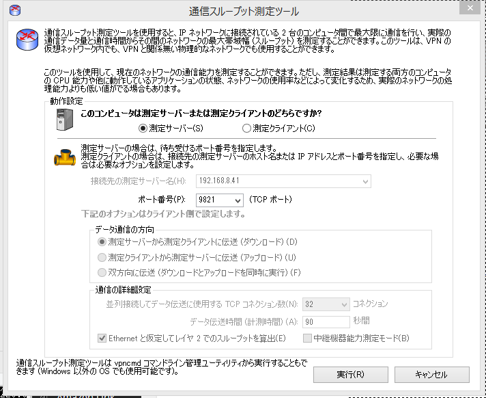Click the yellow pipe connector icon

(x=65, y=159)
